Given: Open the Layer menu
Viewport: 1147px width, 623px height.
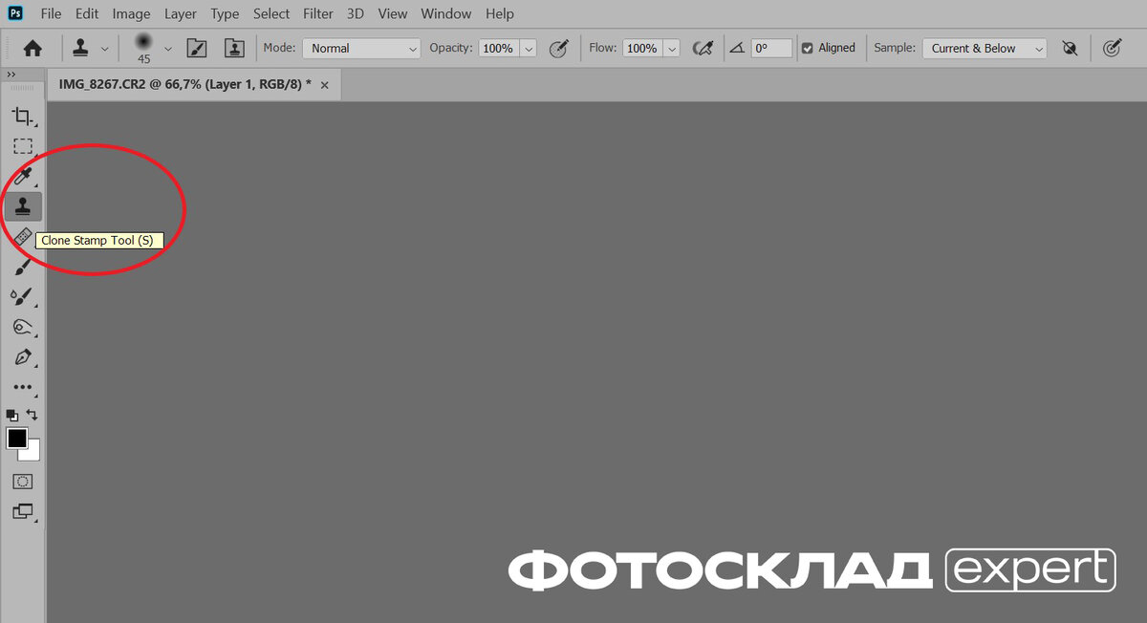Looking at the screenshot, I should (180, 13).
